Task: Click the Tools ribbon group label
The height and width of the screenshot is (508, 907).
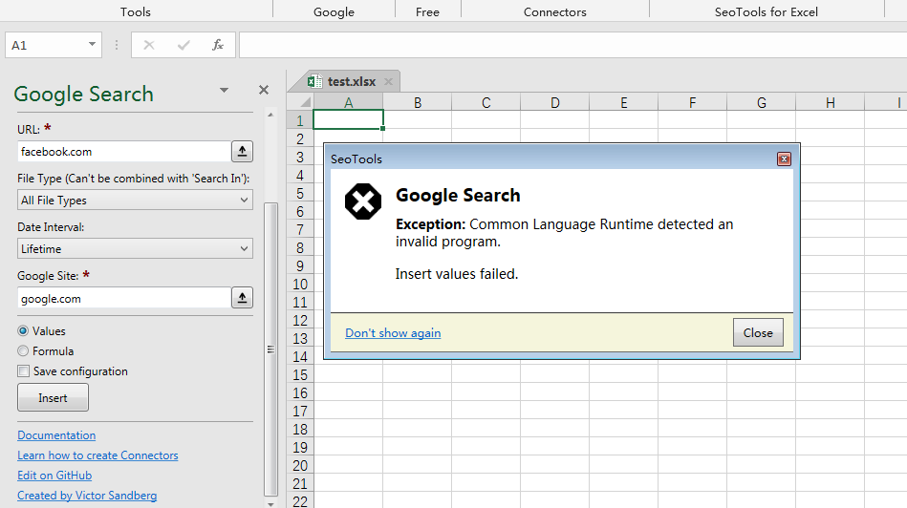Action: coord(136,11)
